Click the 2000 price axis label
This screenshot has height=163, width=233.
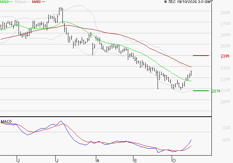point(225,102)
